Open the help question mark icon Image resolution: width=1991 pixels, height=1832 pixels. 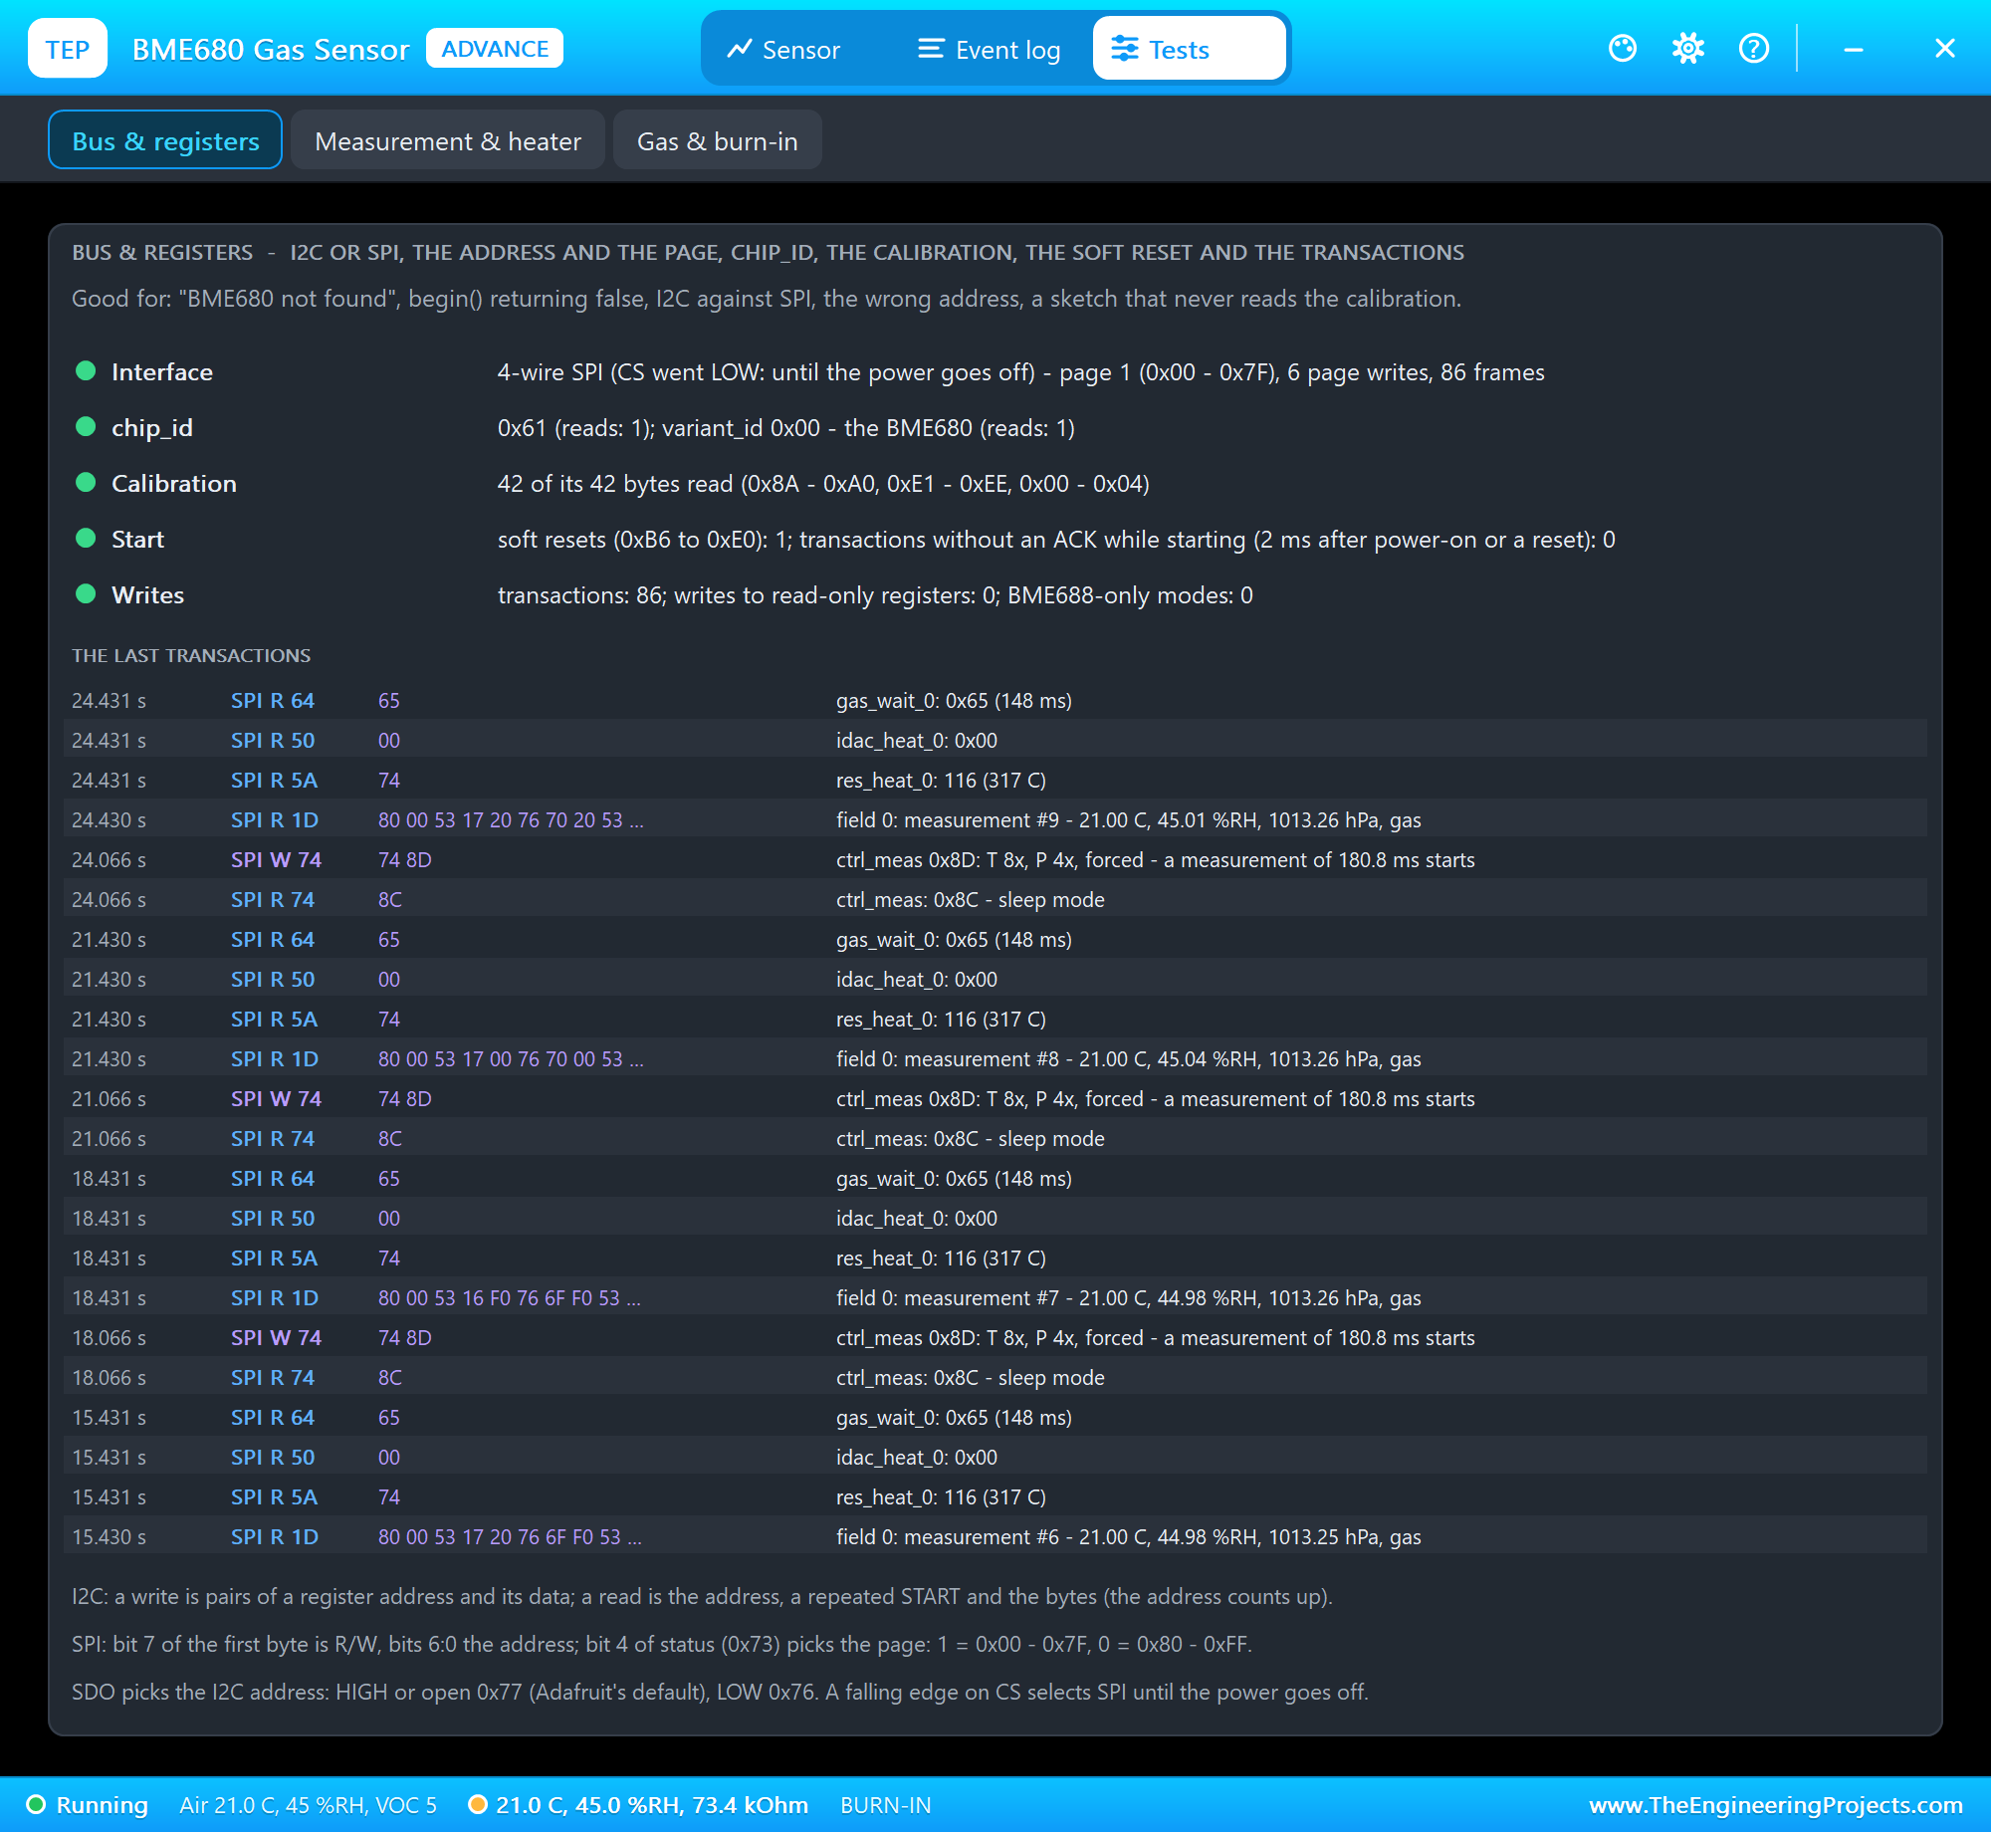1754,48
